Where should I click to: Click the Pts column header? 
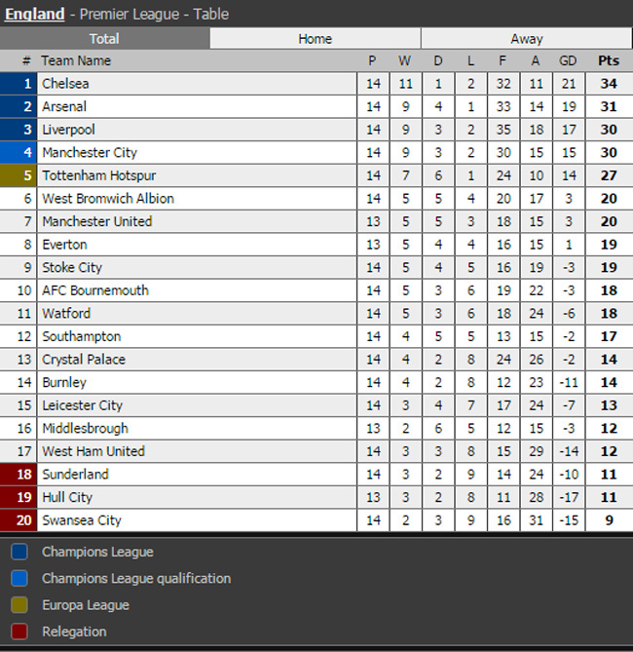pos(608,60)
